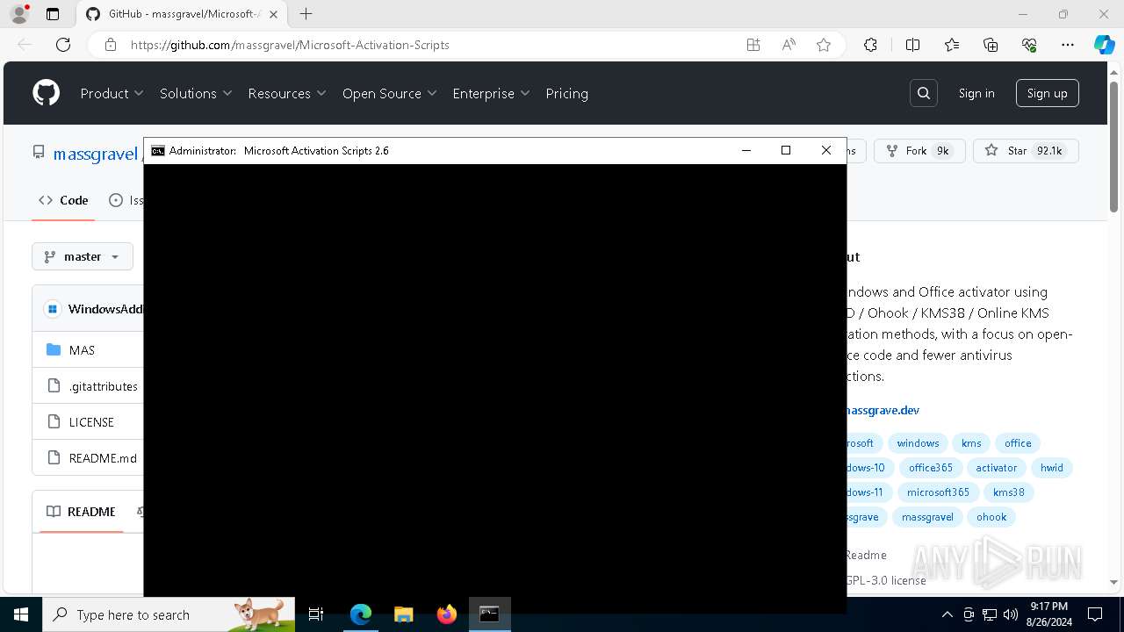The image size is (1124, 632).
Task: Open LICENSE file
Action: point(91,422)
